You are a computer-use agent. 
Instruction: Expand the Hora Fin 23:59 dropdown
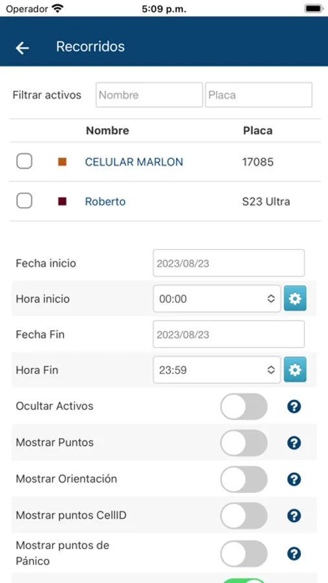click(217, 370)
